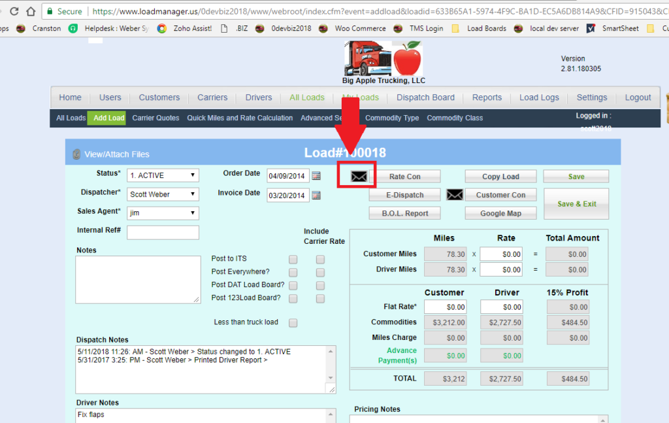Click inside the Internal Ref# field
The height and width of the screenshot is (423, 669).
click(x=163, y=232)
